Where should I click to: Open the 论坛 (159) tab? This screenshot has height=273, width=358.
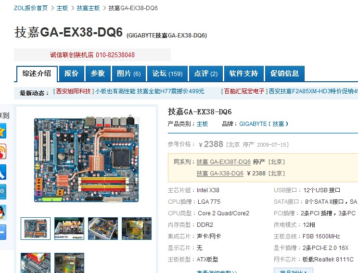coord(167,74)
